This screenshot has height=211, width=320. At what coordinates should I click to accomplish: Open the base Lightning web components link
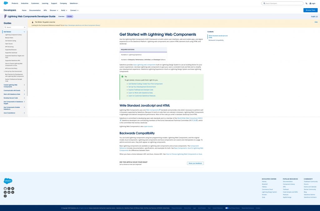pos(144,65)
